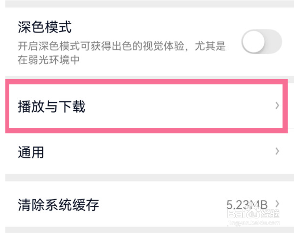Tap the grey track of 深色模式 switch
This screenshot has width=296, height=233.
274,42
